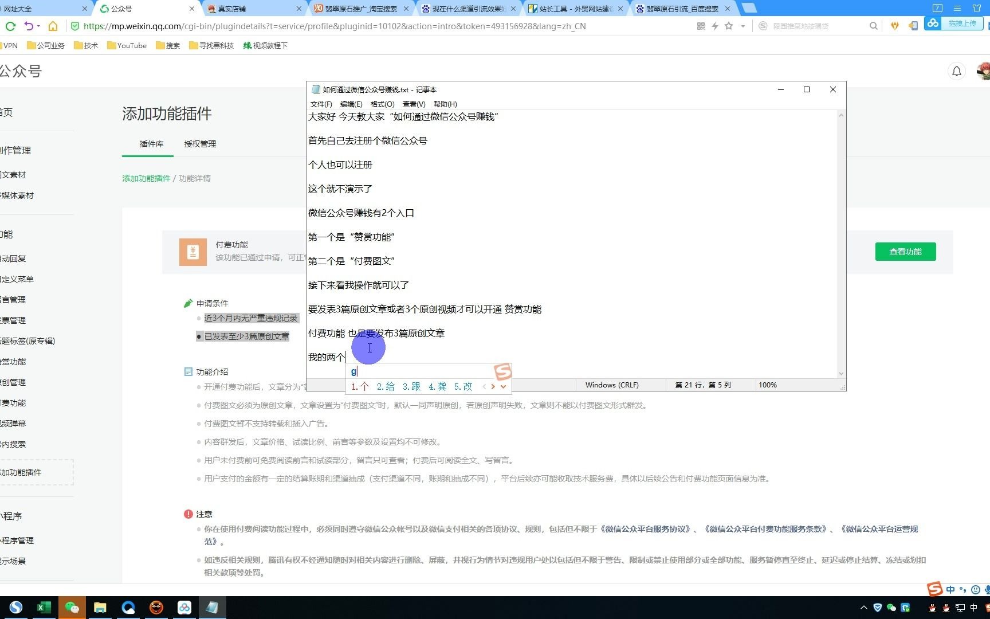Open the YouTube bookmarks folder
The image size is (990, 619).
(x=127, y=45)
